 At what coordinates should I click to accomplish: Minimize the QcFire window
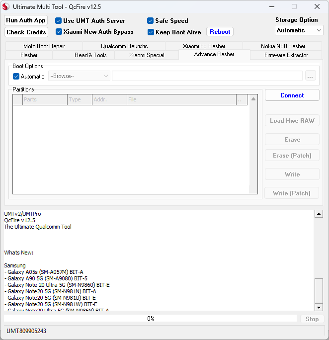tap(272, 7)
